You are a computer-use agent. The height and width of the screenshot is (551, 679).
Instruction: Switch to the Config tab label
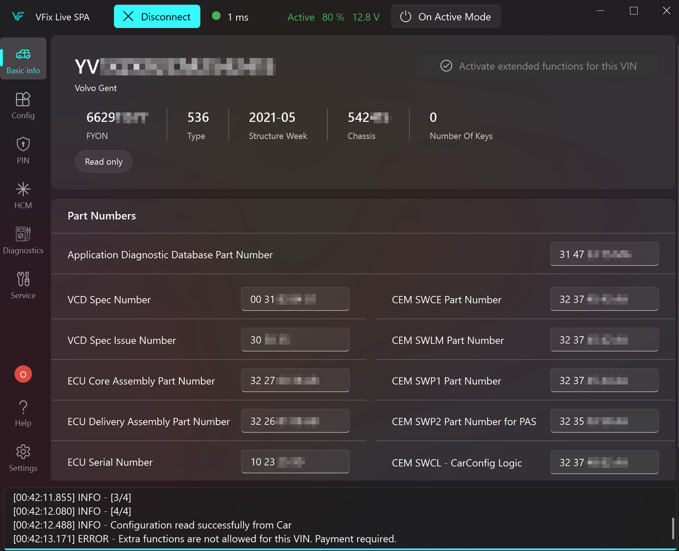pyautogui.click(x=23, y=115)
